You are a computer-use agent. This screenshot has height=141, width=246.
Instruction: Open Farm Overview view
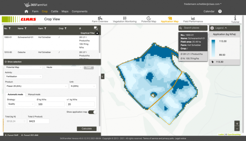click(x=100, y=20)
